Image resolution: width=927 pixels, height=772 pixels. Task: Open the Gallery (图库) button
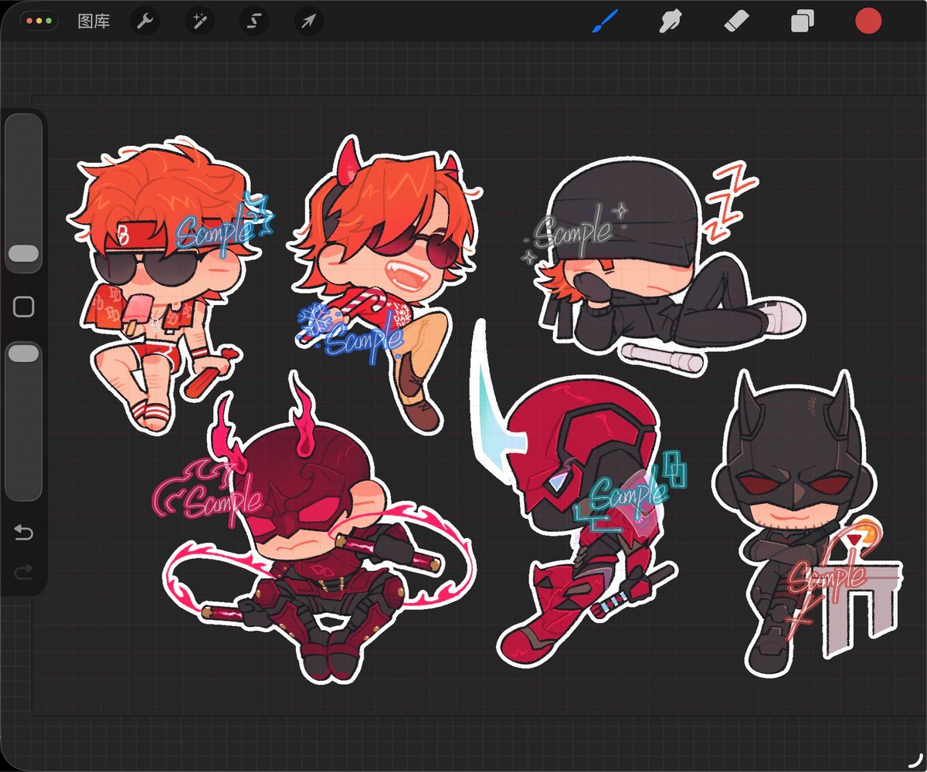coord(93,21)
